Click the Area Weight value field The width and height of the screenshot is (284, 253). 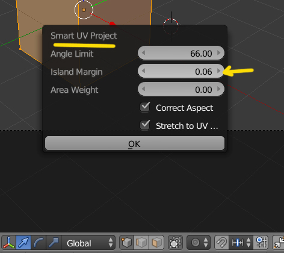point(181,89)
